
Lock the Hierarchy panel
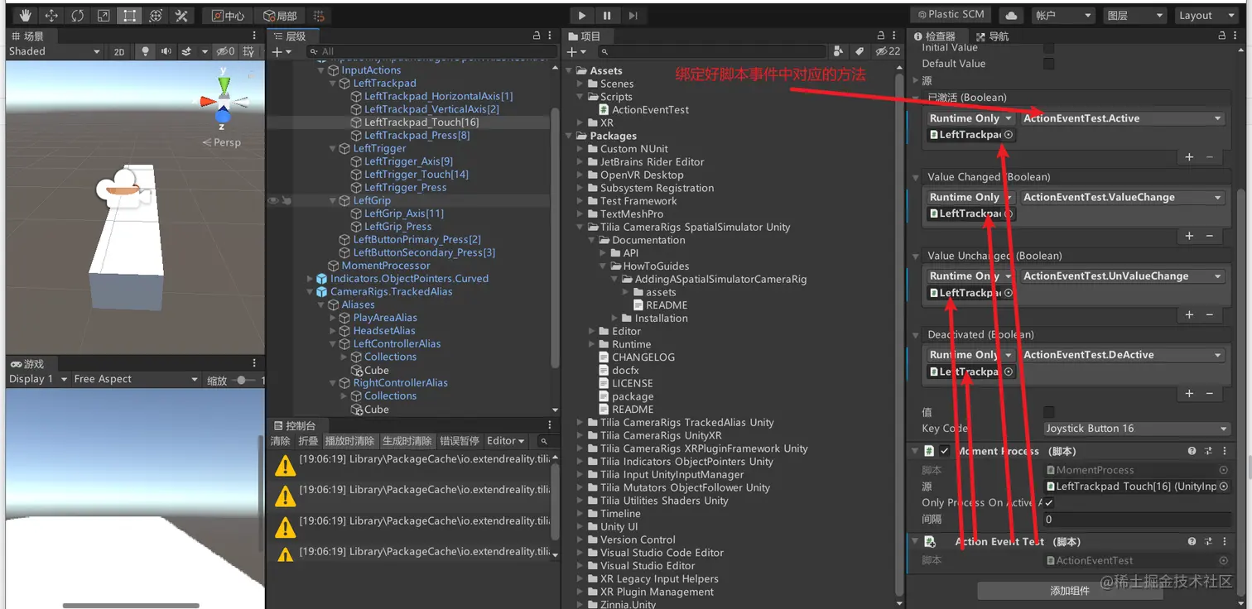[x=537, y=36]
